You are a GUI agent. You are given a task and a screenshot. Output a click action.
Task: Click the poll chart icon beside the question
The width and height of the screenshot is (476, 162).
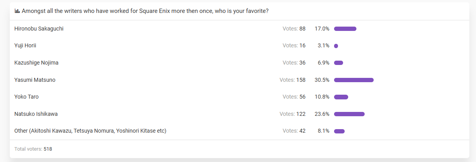[17, 11]
